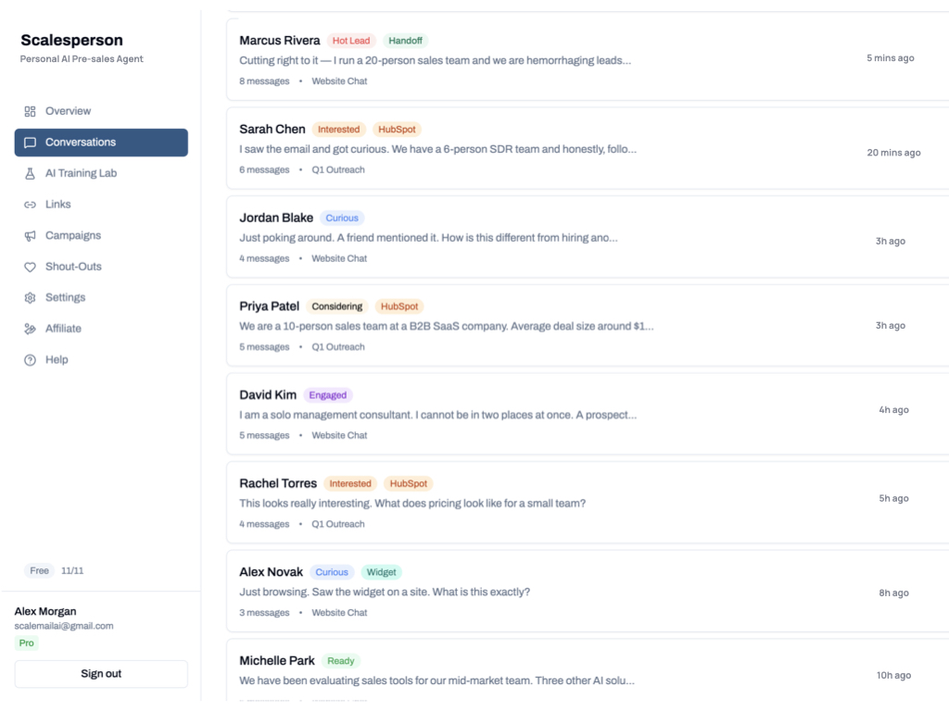
Task: Click the Links chain icon
Action: (31, 204)
